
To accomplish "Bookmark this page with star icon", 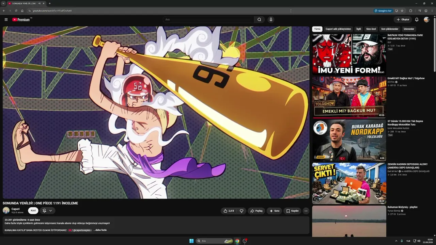I will tap(402, 11).
